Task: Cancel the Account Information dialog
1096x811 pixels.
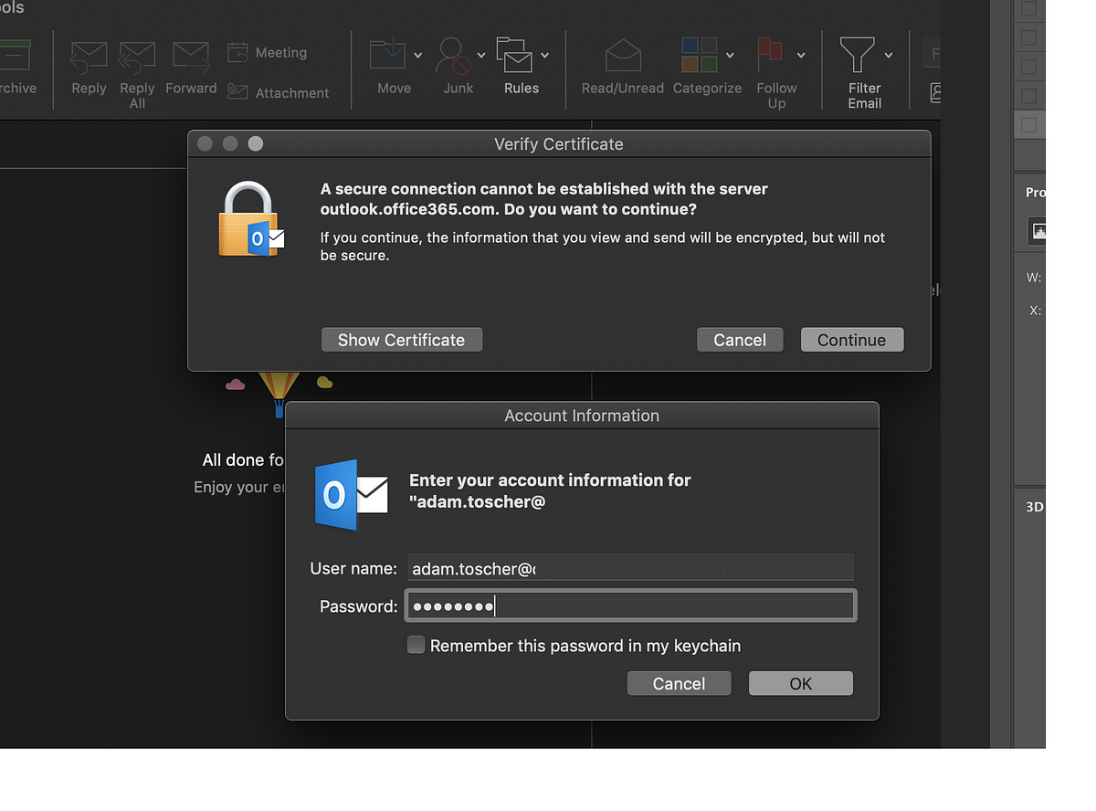Action: [679, 683]
